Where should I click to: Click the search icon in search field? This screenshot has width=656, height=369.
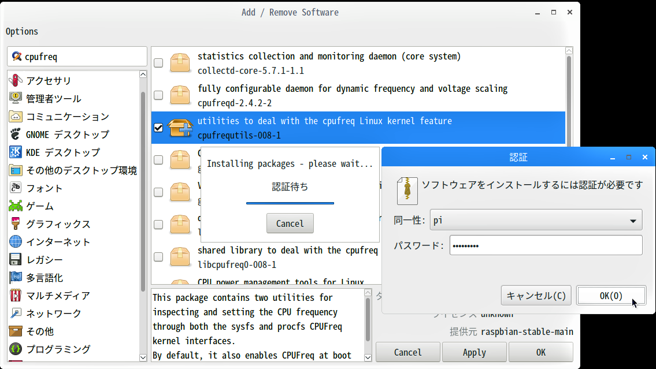pyautogui.click(x=17, y=57)
